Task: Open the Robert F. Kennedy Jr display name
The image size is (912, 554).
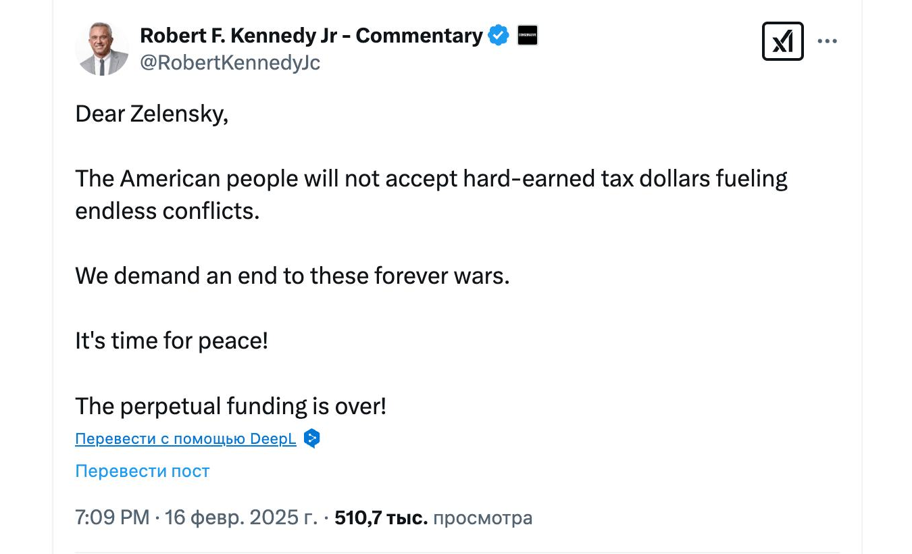Action: coord(311,35)
